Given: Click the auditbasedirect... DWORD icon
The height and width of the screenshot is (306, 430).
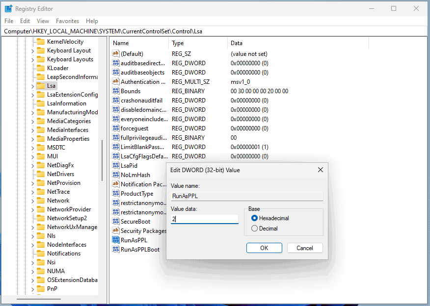Looking at the screenshot, I should pyautogui.click(x=116, y=63).
